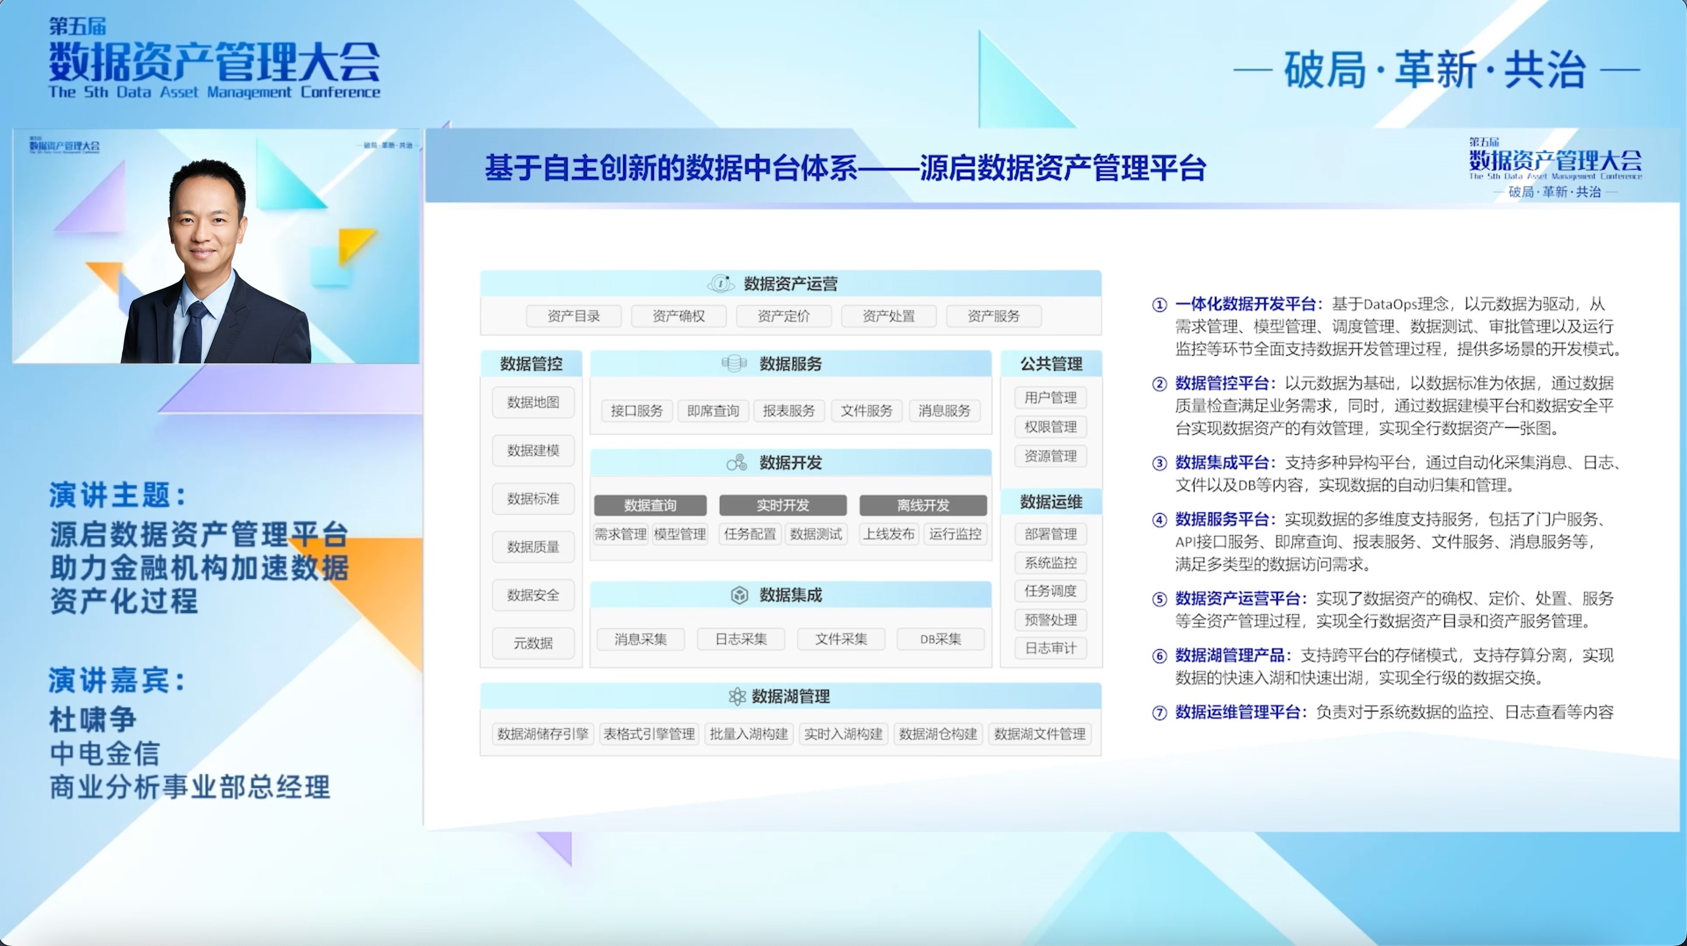Click circled number ① bullet
This screenshot has height=946, width=1687.
[x=1158, y=305]
